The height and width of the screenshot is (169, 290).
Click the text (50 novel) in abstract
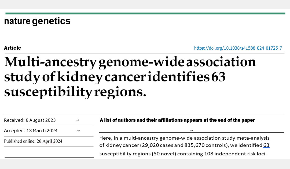coord(164,154)
